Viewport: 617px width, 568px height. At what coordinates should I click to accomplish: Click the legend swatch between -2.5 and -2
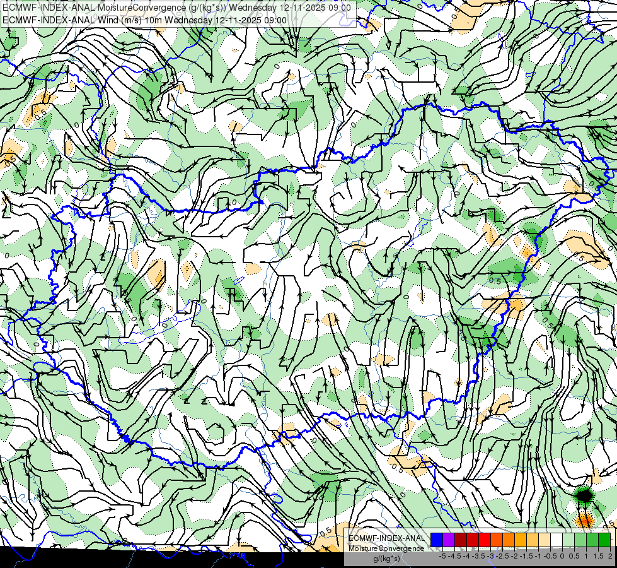[509, 540]
